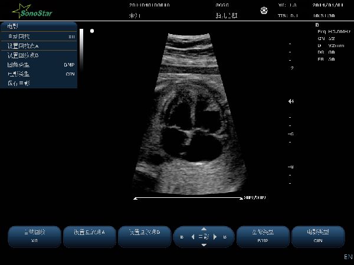Image resolution: width=354 pixels, height=265 pixels.
Task: Click the bottom button labeled CIN
Action: click(x=318, y=236)
